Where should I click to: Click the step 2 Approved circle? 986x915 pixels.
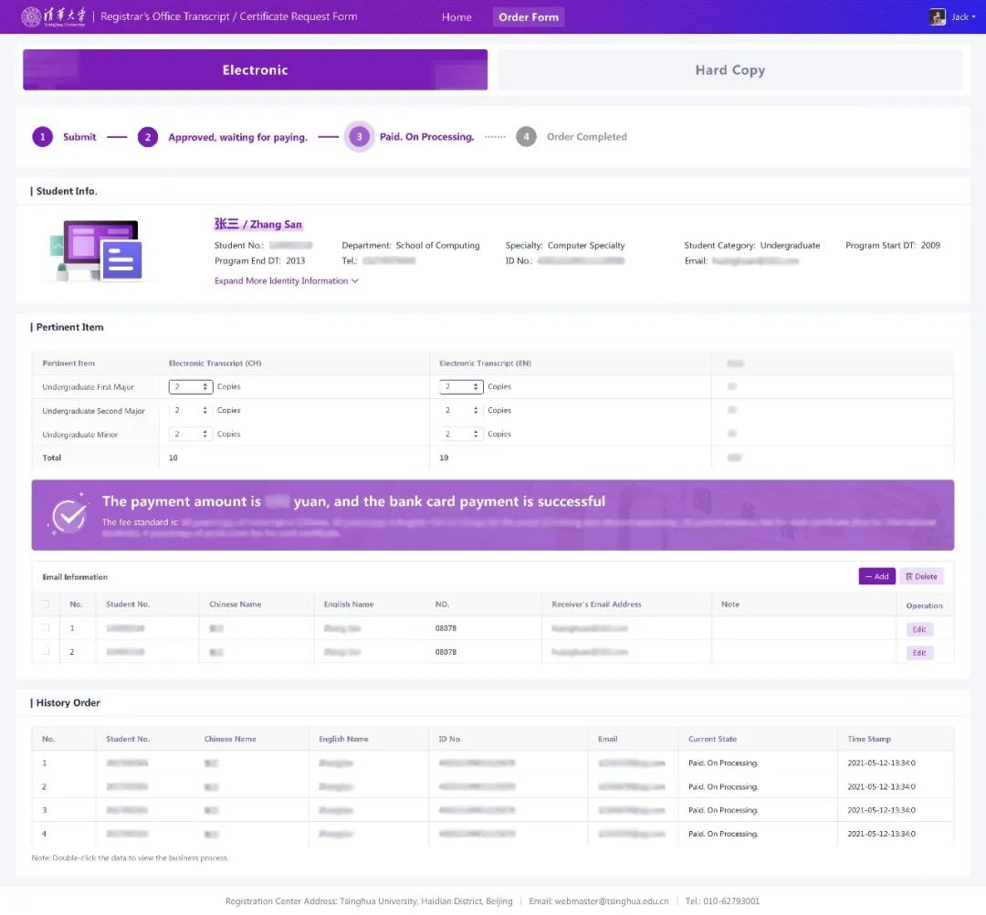148,137
